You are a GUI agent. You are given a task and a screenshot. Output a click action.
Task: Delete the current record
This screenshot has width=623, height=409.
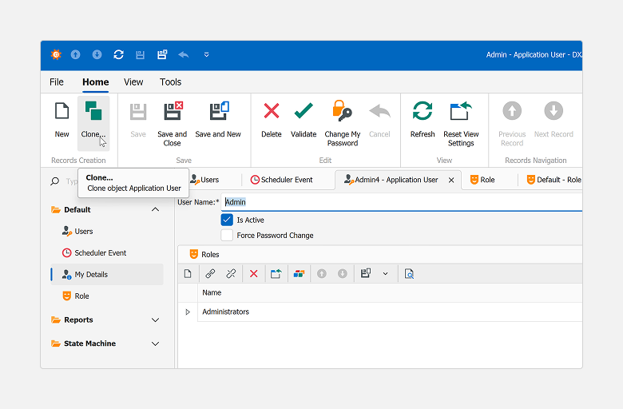(272, 112)
